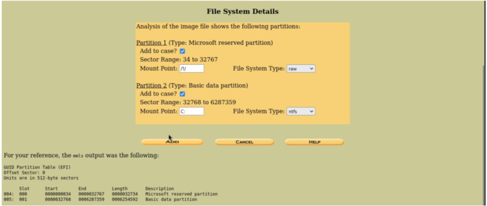
Task: Select the 'Basic data partition' mmls row
Action: coord(171,199)
